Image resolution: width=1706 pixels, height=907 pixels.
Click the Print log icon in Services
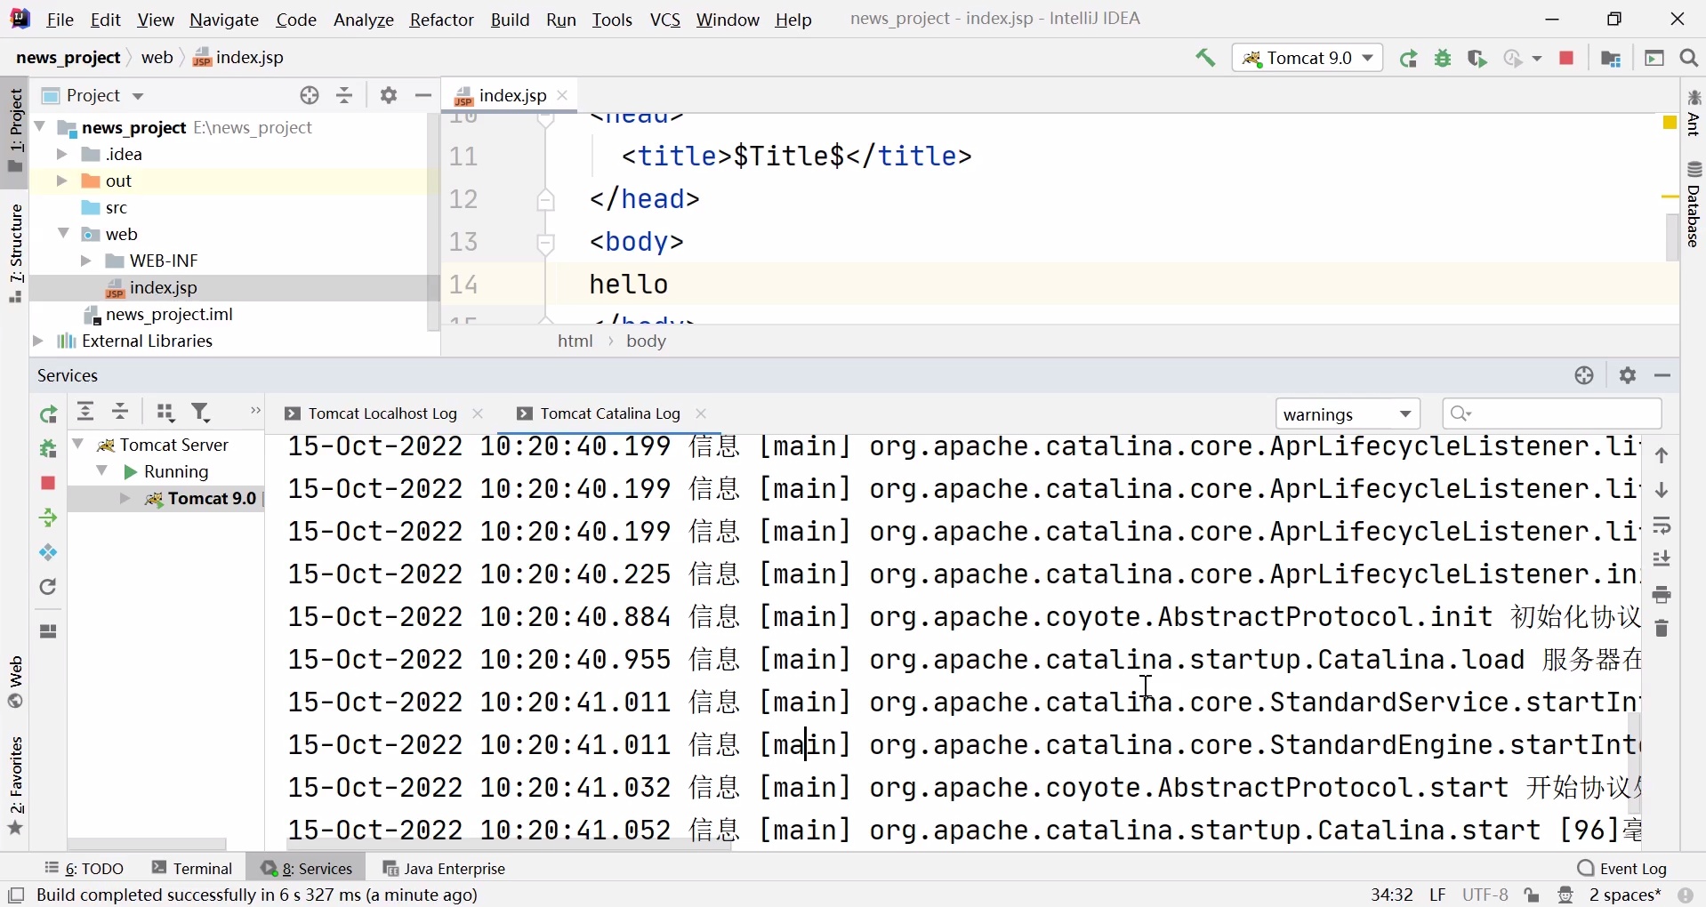[x=1663, y=595]
